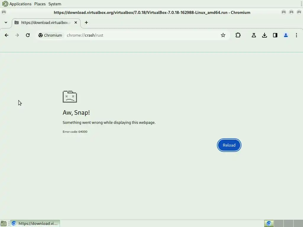Click the sad folder crash icon
The image size is (303, 227).
(70, 97)
